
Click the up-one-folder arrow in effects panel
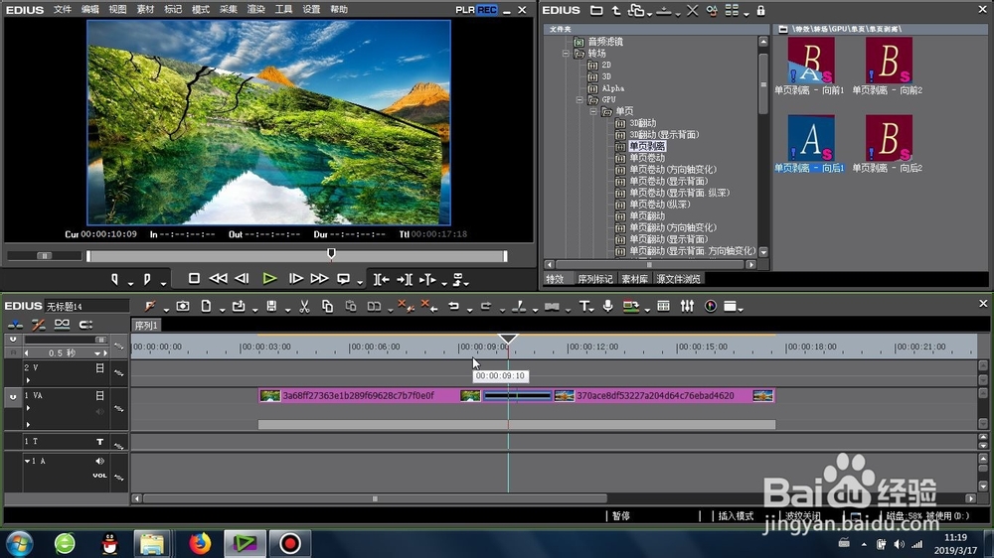click(616, 10)
